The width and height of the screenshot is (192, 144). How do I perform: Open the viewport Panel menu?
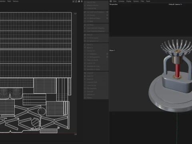pyautogui.click(x=148, y=1)
